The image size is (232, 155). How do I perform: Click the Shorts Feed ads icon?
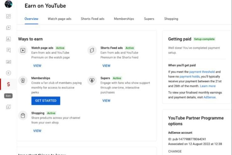[x=92, y=50]
